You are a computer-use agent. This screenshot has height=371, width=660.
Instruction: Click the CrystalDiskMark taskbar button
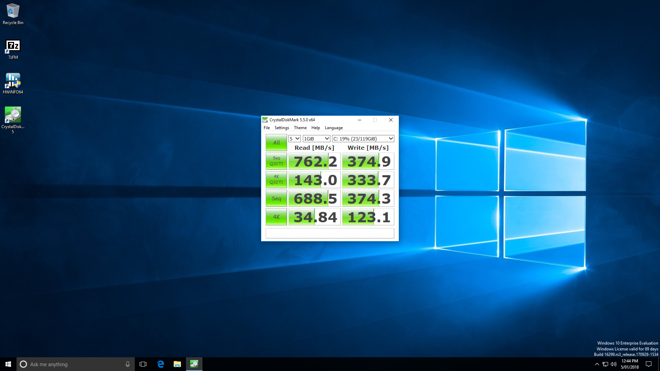[194, 364]
